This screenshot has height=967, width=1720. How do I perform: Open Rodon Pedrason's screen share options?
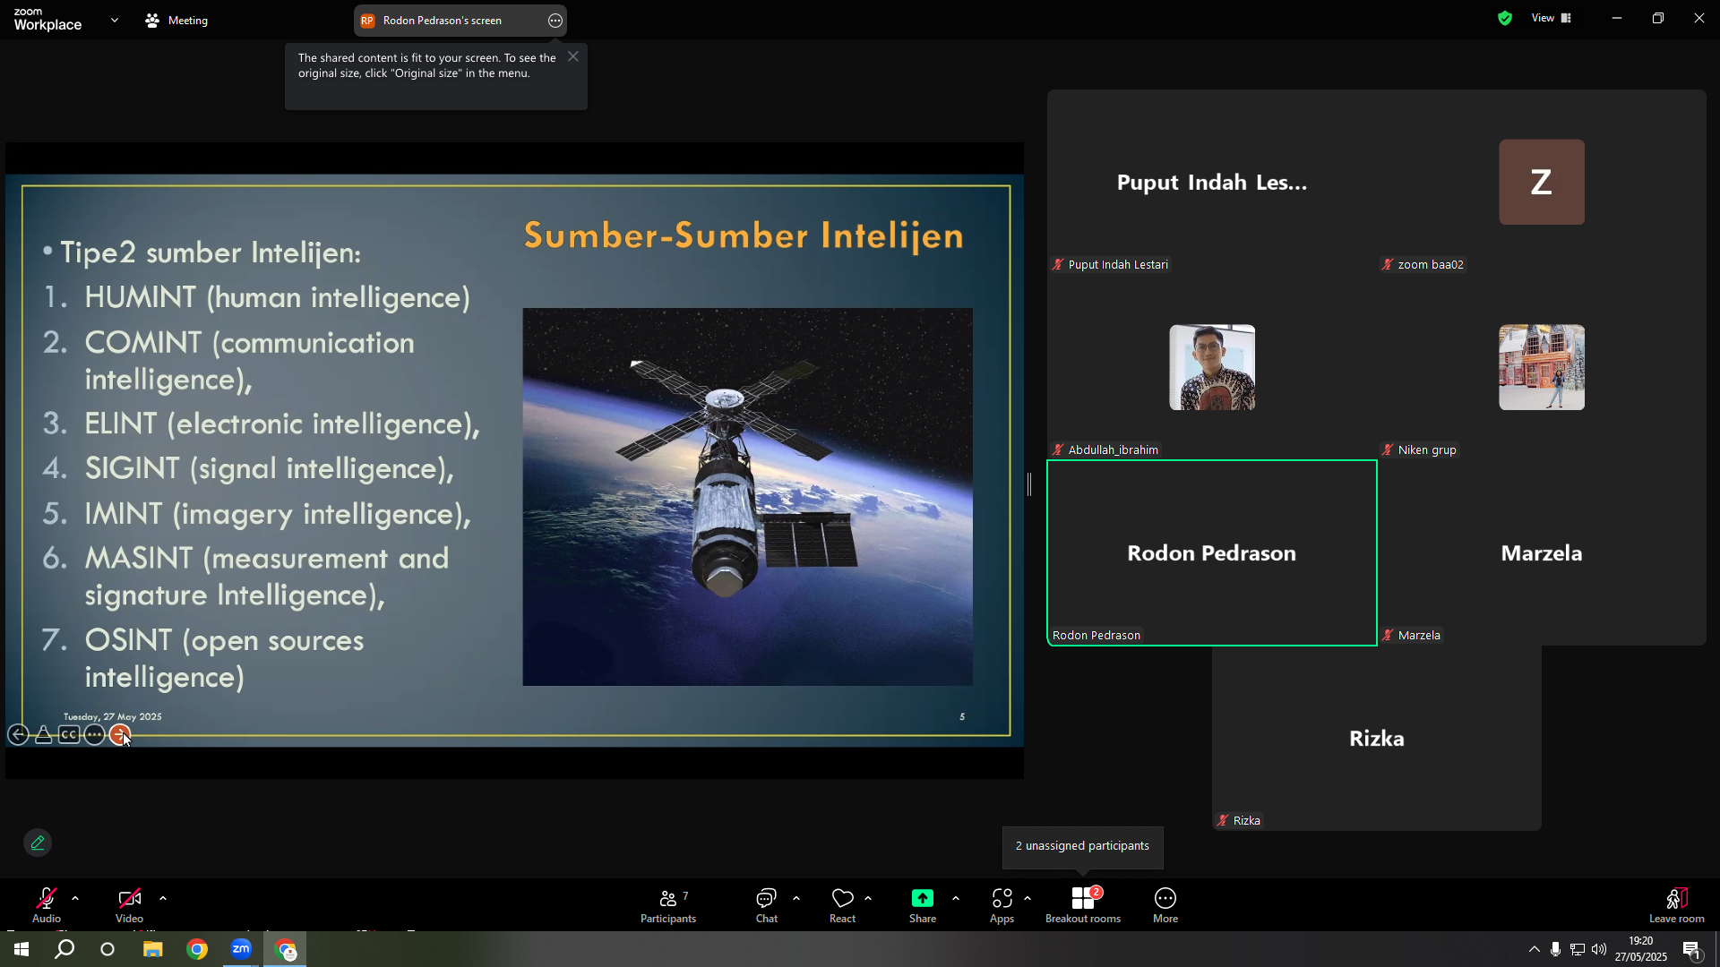pyautogui.click(x=555, y=21)
